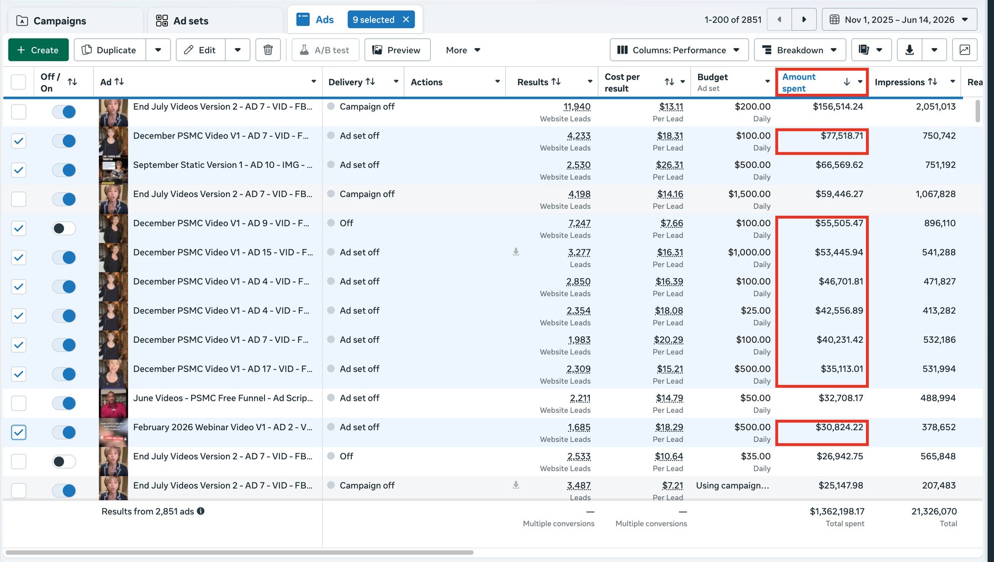Clear the 9 selected filter X
The width and height of the screenshot is (994, 562).
point(406,19)
